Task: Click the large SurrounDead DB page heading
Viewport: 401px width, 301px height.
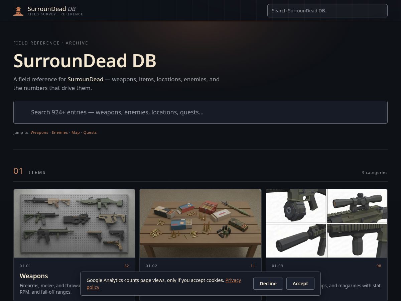Action: click(x=85, y=61)
